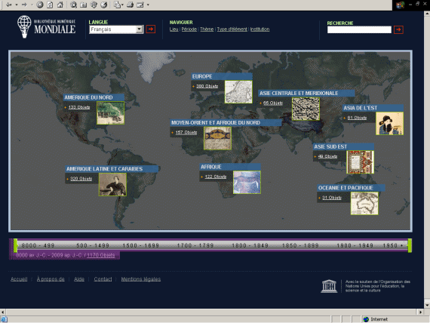430x323 pixels.
Task: Select the 1800 - 1849 timeline period
Action: click(x=250, y=245)
